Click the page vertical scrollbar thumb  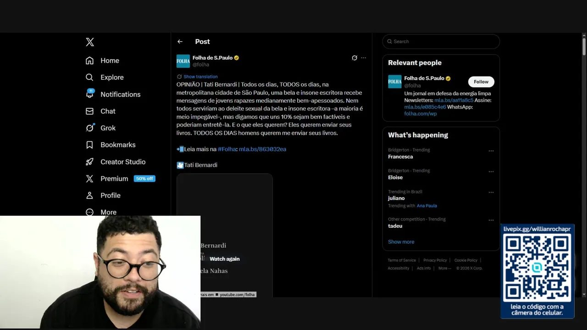(x=584, y=47)
